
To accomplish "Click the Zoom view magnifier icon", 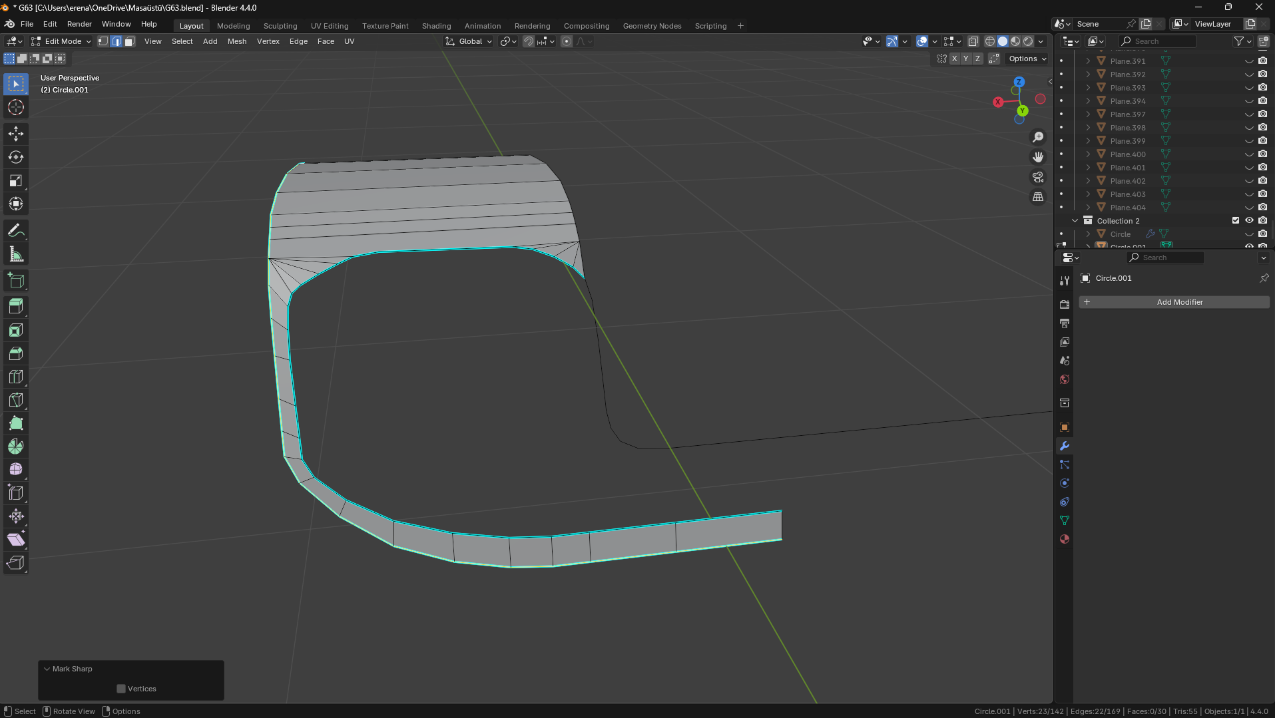I will (x=1038, y=137).
